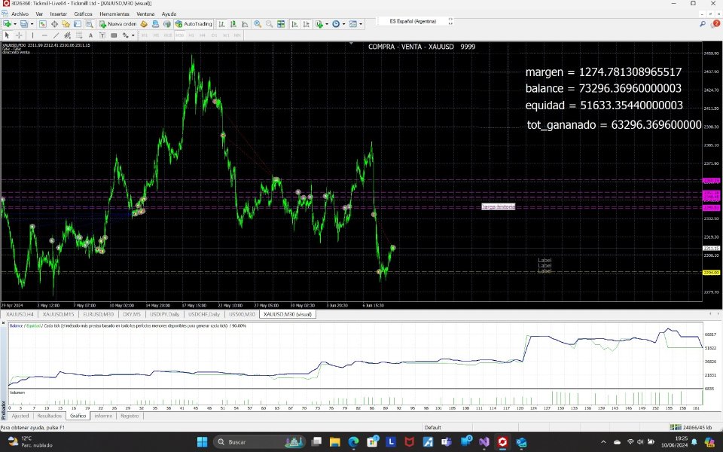This screenshot has width=723, height=452.
Task: Open the profiles dropdown on the toolbar
Action: 32,23
